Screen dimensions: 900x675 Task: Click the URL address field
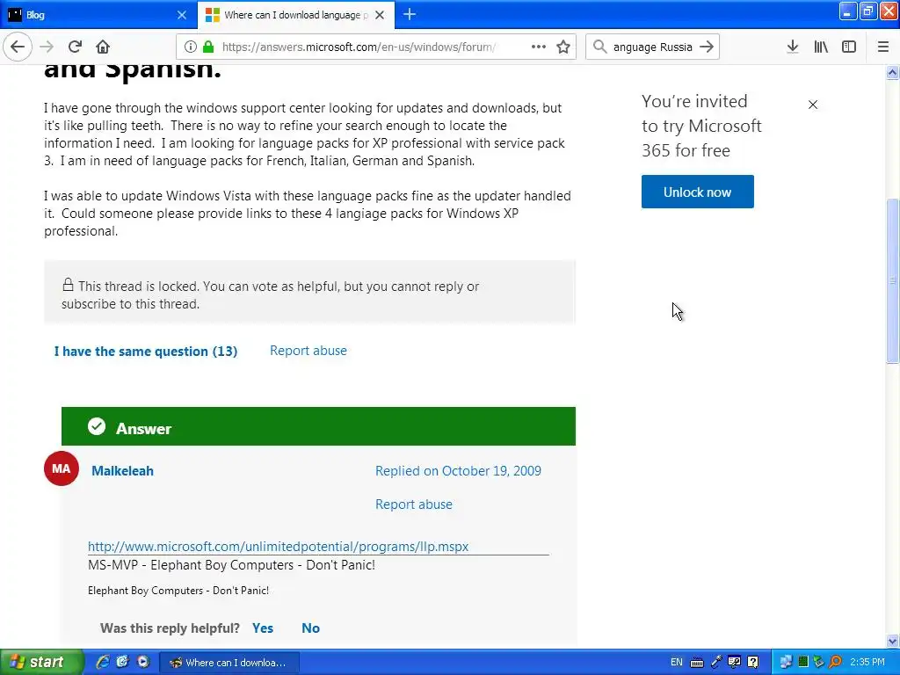coord(359,47)
